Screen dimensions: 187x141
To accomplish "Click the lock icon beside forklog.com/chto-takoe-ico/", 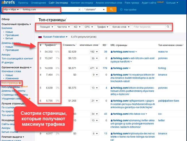I will (111, 114).
